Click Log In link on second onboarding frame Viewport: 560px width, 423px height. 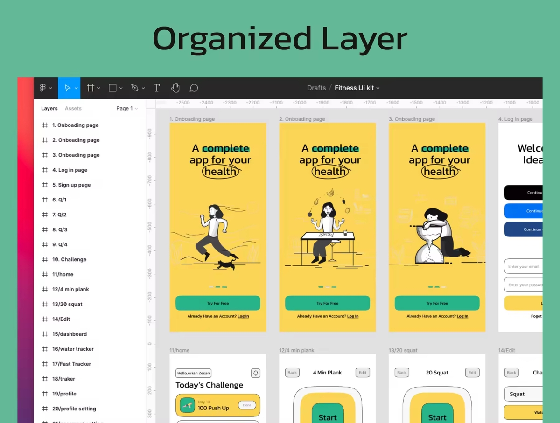point(353,316)
